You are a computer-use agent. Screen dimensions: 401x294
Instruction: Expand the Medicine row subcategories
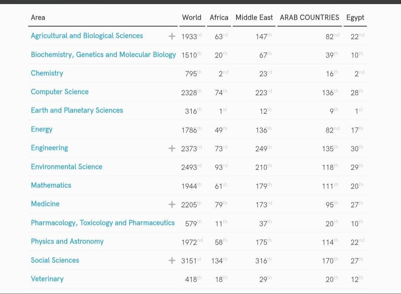[172, 204]
